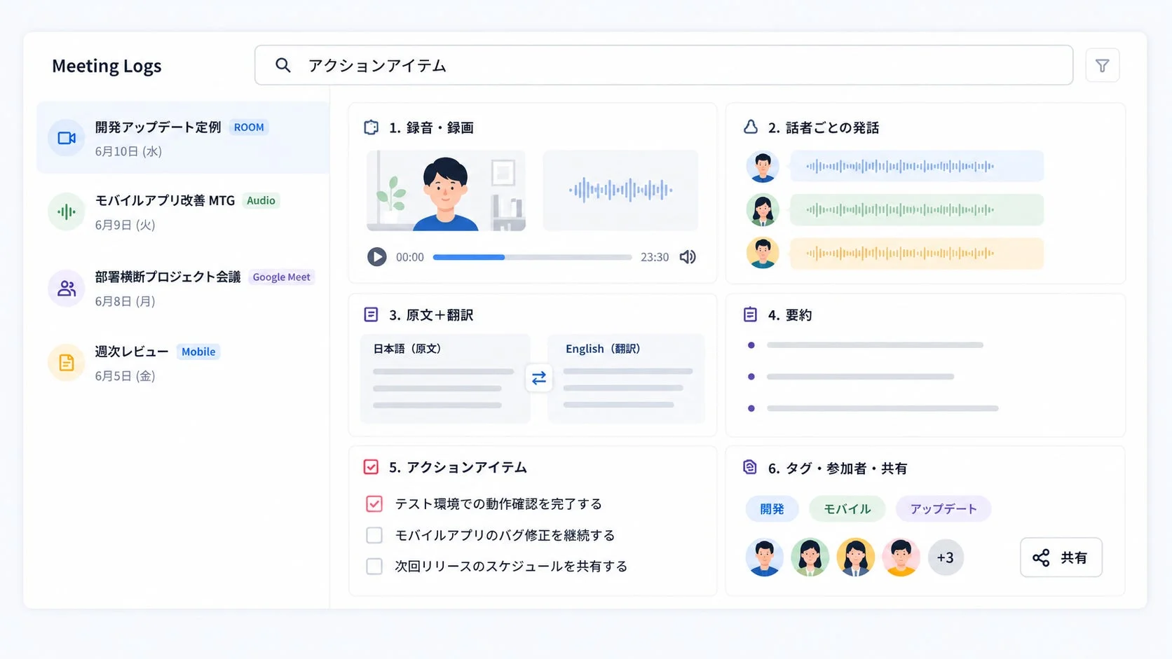This screenshot has height=659, width=1172.
Task: Click the Mobile badge
Action: point(198,352)
